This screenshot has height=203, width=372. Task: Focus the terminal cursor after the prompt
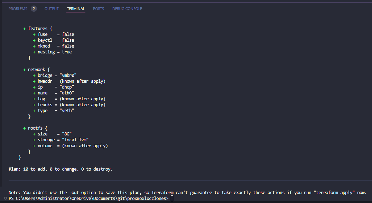pos(172,199)
